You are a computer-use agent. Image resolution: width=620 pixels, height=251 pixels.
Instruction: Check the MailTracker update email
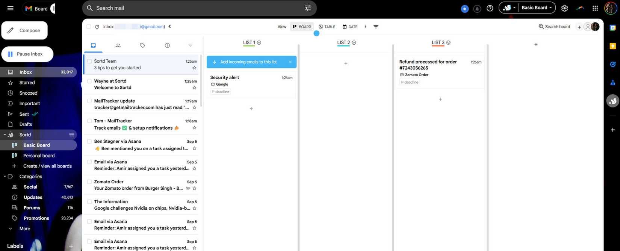[89, 101]
